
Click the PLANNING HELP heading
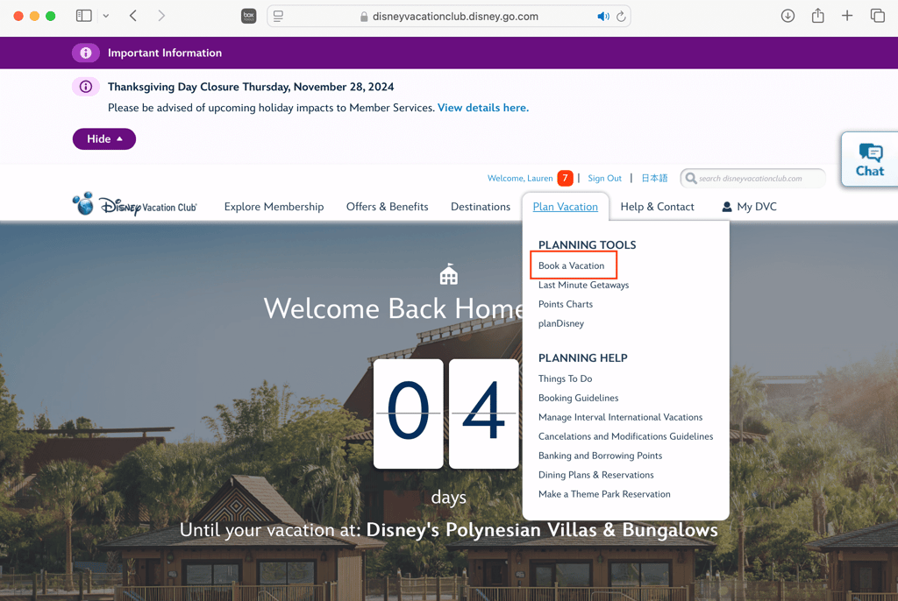click(x=583, y=358)
